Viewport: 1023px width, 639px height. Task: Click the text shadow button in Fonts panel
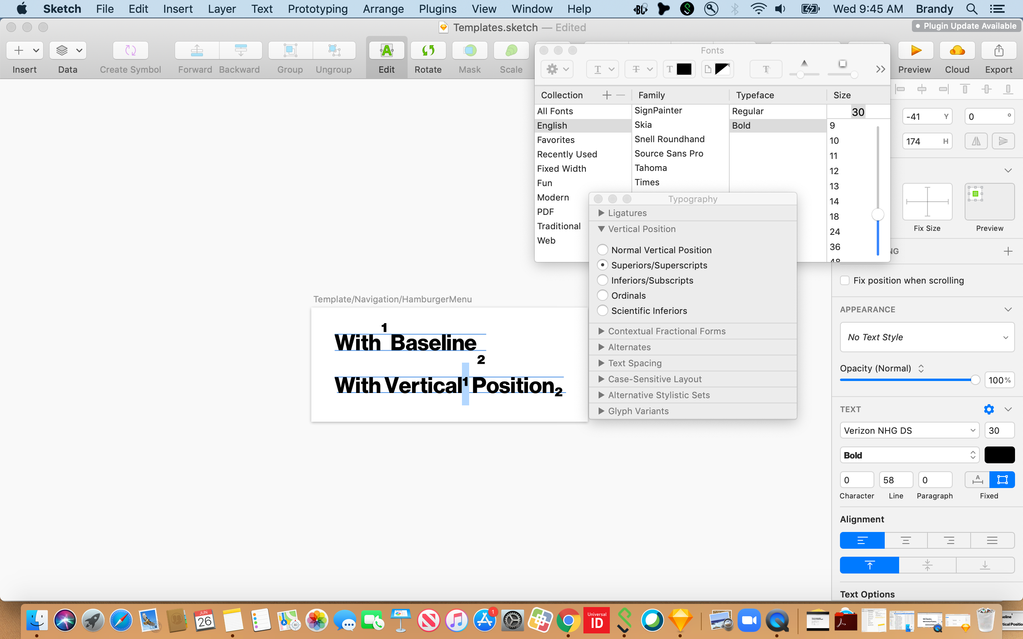(x=766, y=69)
